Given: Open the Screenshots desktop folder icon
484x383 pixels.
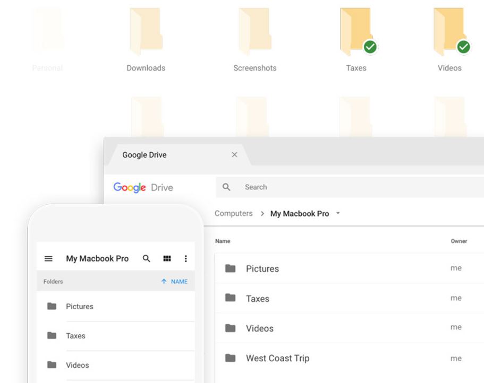Looking at the screenshot, I should point(255,31).
